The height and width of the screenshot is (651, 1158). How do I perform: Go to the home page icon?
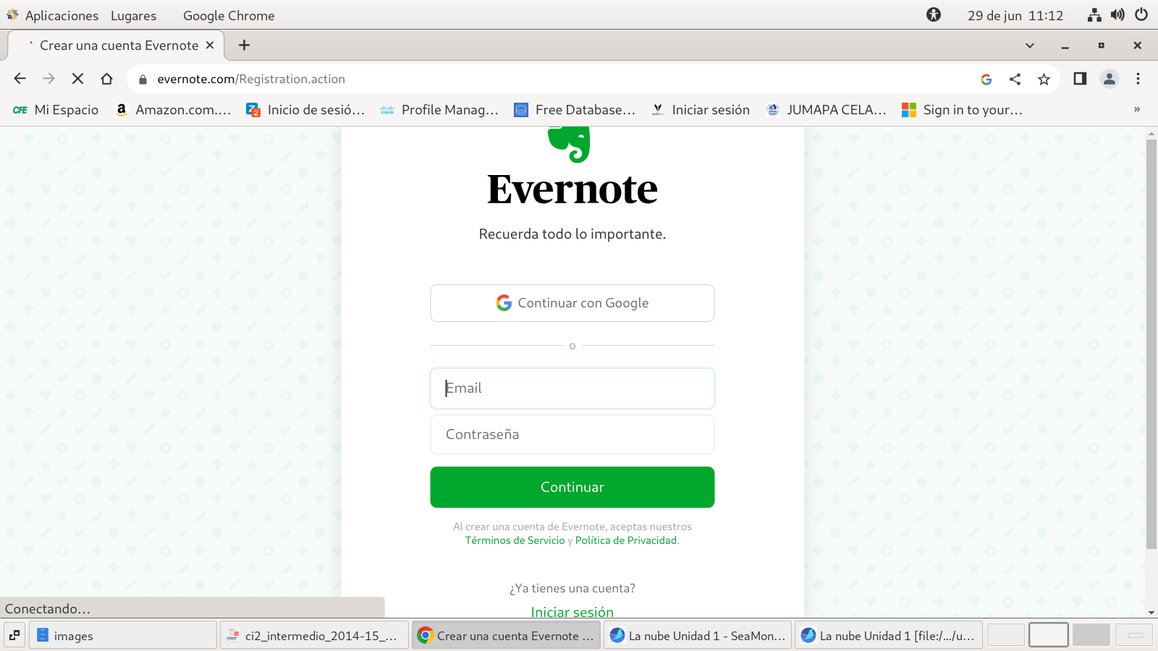point(106,79)
